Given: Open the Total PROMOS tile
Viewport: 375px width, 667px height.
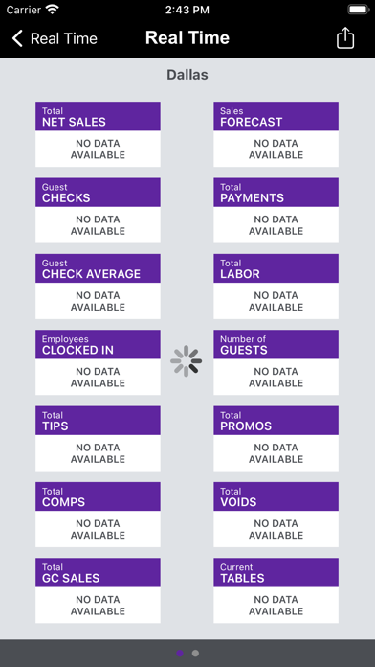Looking at the screenshot, I should click(276, 439).
